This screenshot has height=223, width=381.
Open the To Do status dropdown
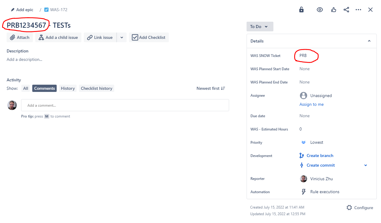tap(260, 27)
